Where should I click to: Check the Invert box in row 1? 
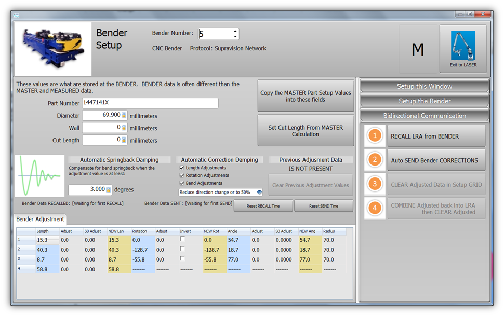pyautogui.click(x=183, y=240)
